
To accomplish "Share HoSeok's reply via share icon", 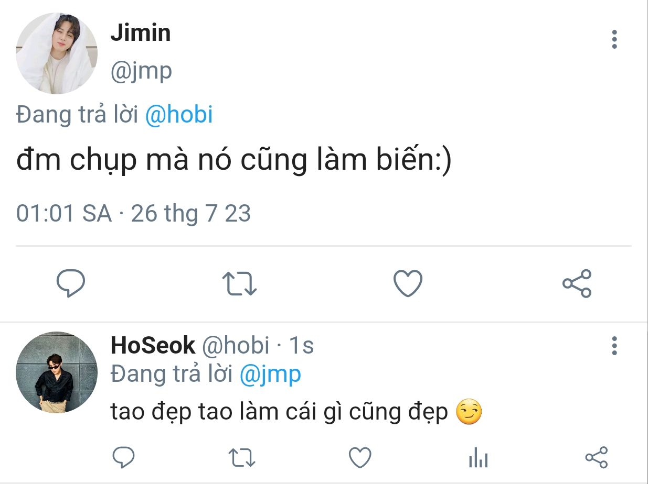I will (x=596, y=457).
